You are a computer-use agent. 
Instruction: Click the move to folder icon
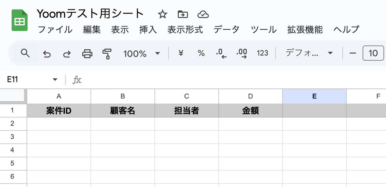(183, 14)
